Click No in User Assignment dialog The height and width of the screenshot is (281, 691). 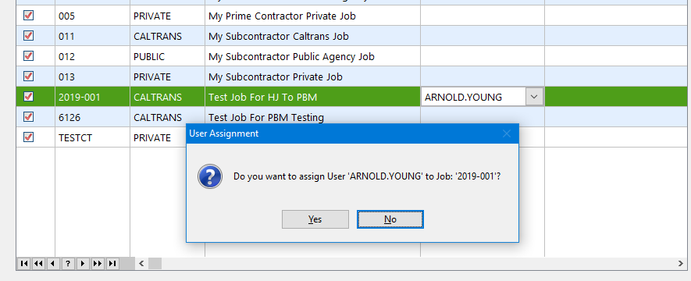tap(390, 219)
